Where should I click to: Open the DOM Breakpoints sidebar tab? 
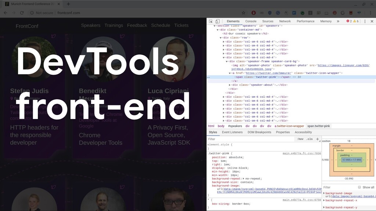tap(259, 132)
